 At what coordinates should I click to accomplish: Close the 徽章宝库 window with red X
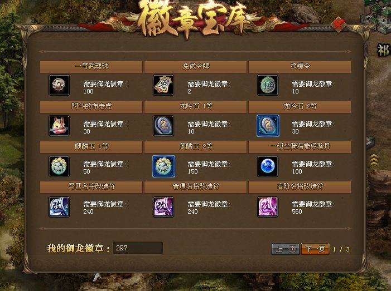[339, 24]
